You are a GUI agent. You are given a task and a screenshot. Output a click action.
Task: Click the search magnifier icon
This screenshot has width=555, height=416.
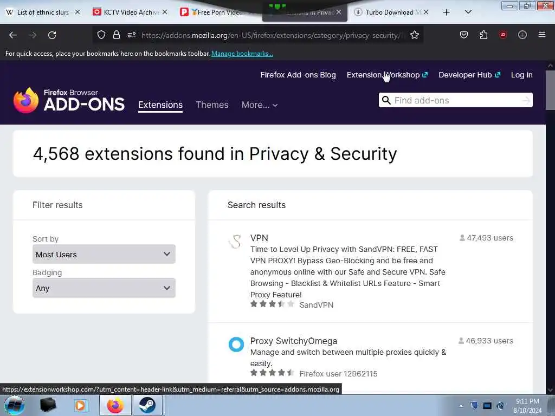pyautogui.click(x=386, y=100)
